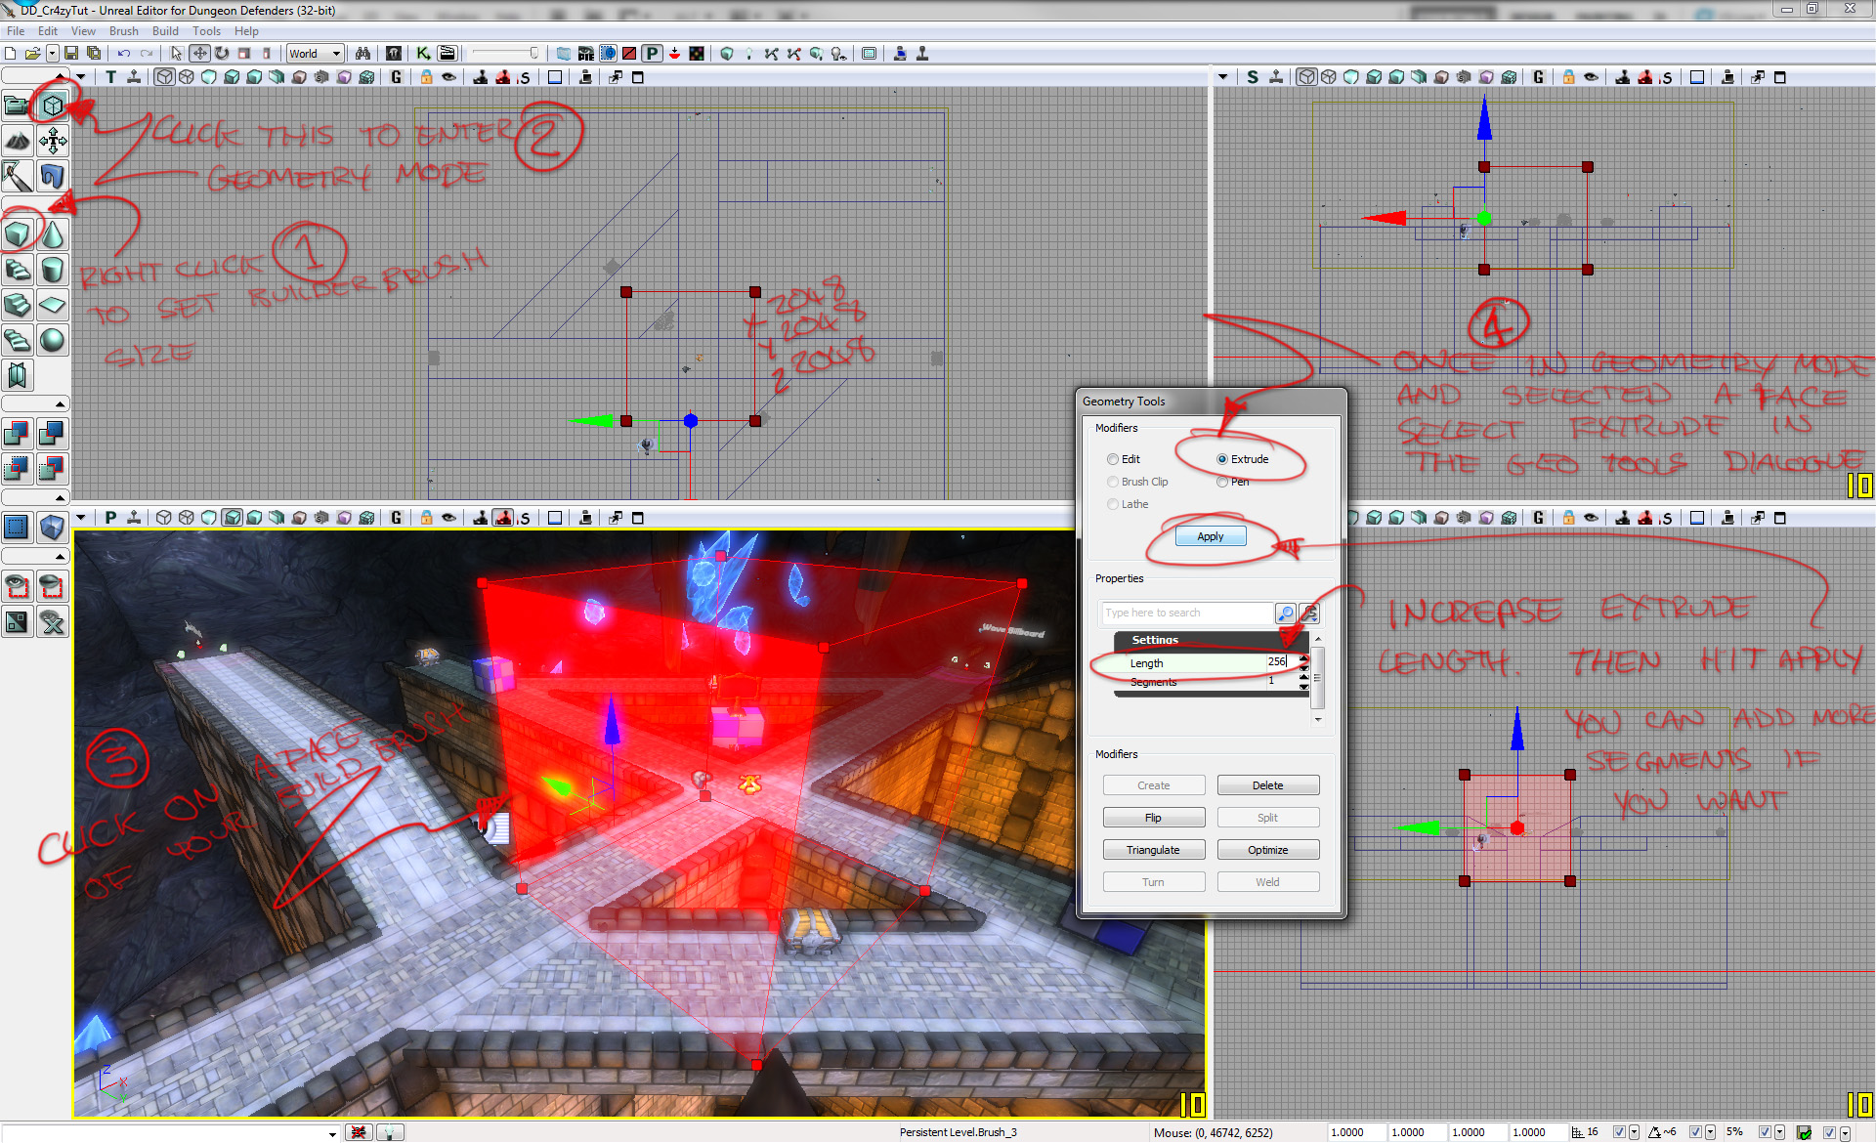Click the Length value field showing 256
This screenshot has width=1876, height=1143.
1281,662
